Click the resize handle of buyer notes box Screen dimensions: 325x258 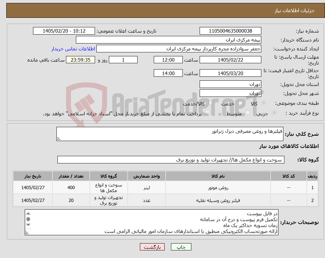[x=27, y=233]
